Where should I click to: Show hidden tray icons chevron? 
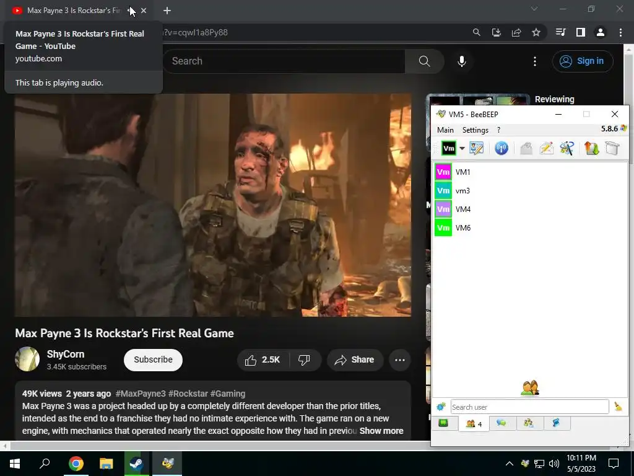(x=510, y=464)
